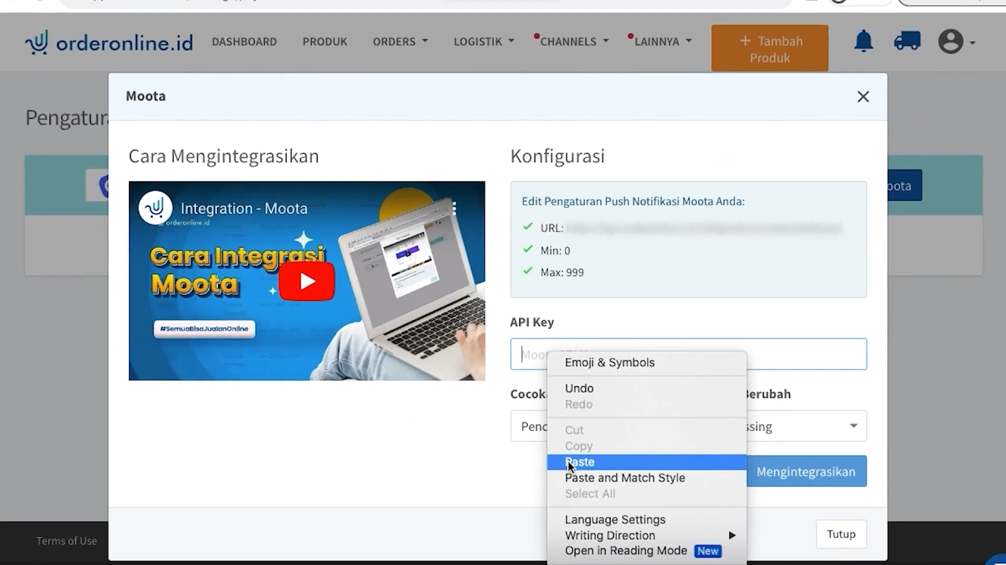The height and width of the screenshot is (565, 1006).
Task: Open the notifications bell
Action: (x=863, y=41)
